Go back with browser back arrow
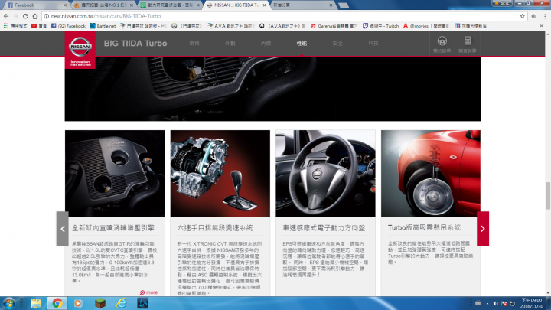Viewport: 551px width, 310px height. coord(6,16)
